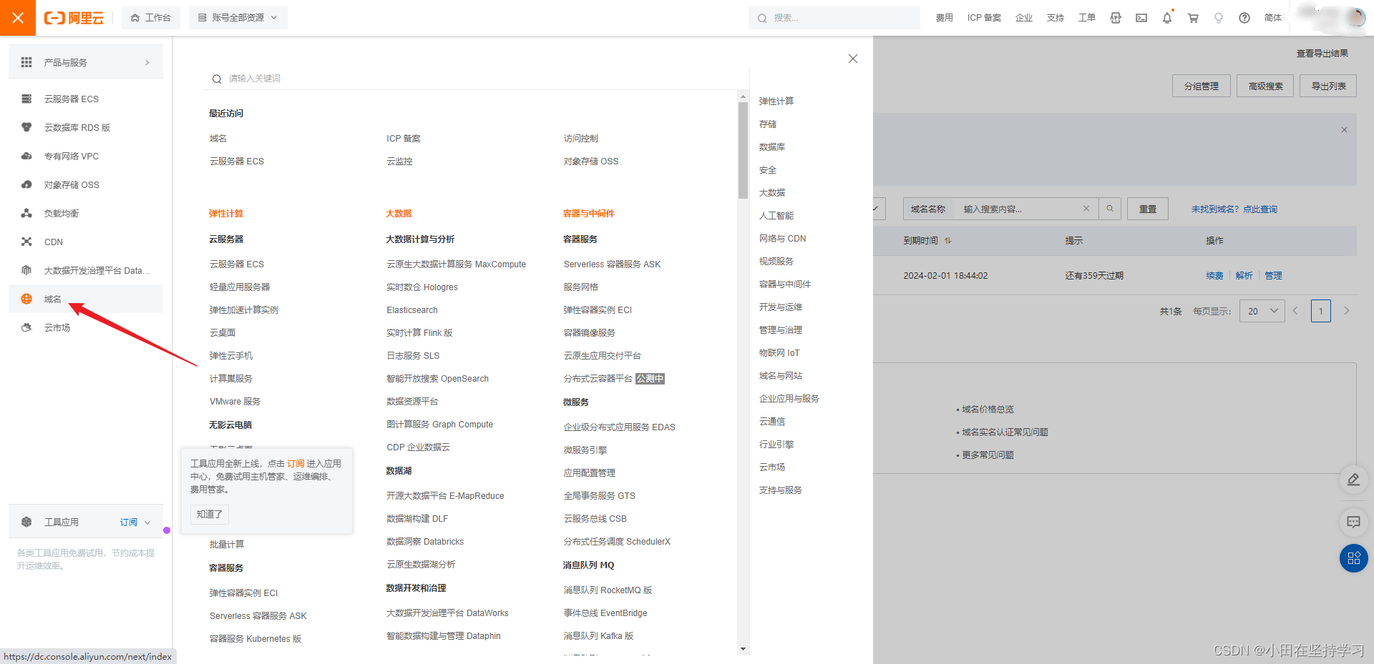Jump to 网络与 CDN category
The height and width of the screenshot is (664, 1374).
tap(782, 239)
